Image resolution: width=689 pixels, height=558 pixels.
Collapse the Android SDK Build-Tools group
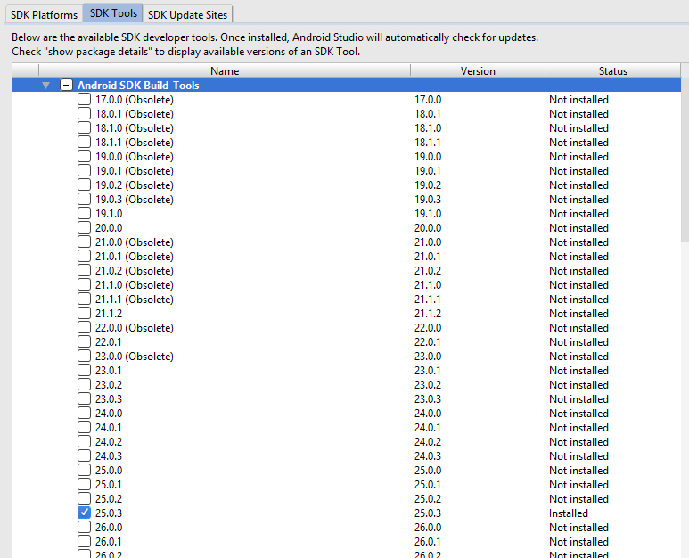(x=46, y=86)
